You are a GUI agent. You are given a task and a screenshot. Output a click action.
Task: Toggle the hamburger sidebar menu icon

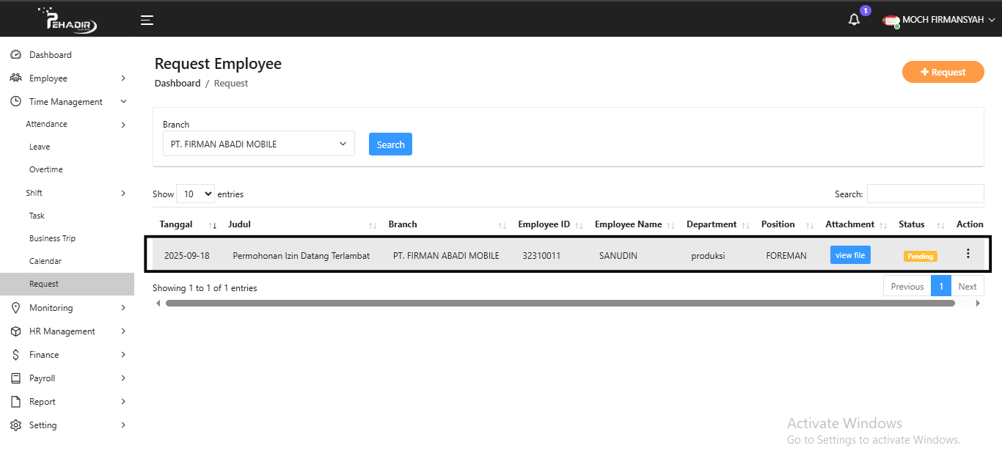coord(147,20)
